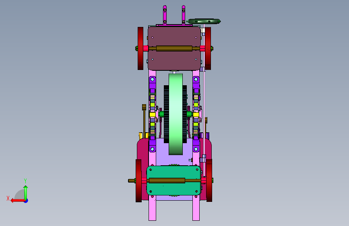Select the left magenta upright post at the top
The height and width of the screenshot is (226, 349).
click(165, 15)
